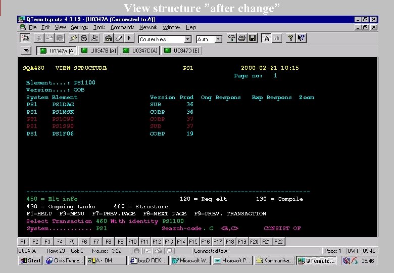Open the Microsoft W... taskbar item
394x273 pixels.
(191, 261)
